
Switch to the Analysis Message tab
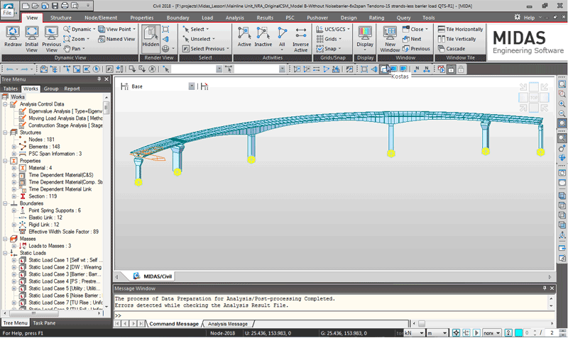coord(227,324)
